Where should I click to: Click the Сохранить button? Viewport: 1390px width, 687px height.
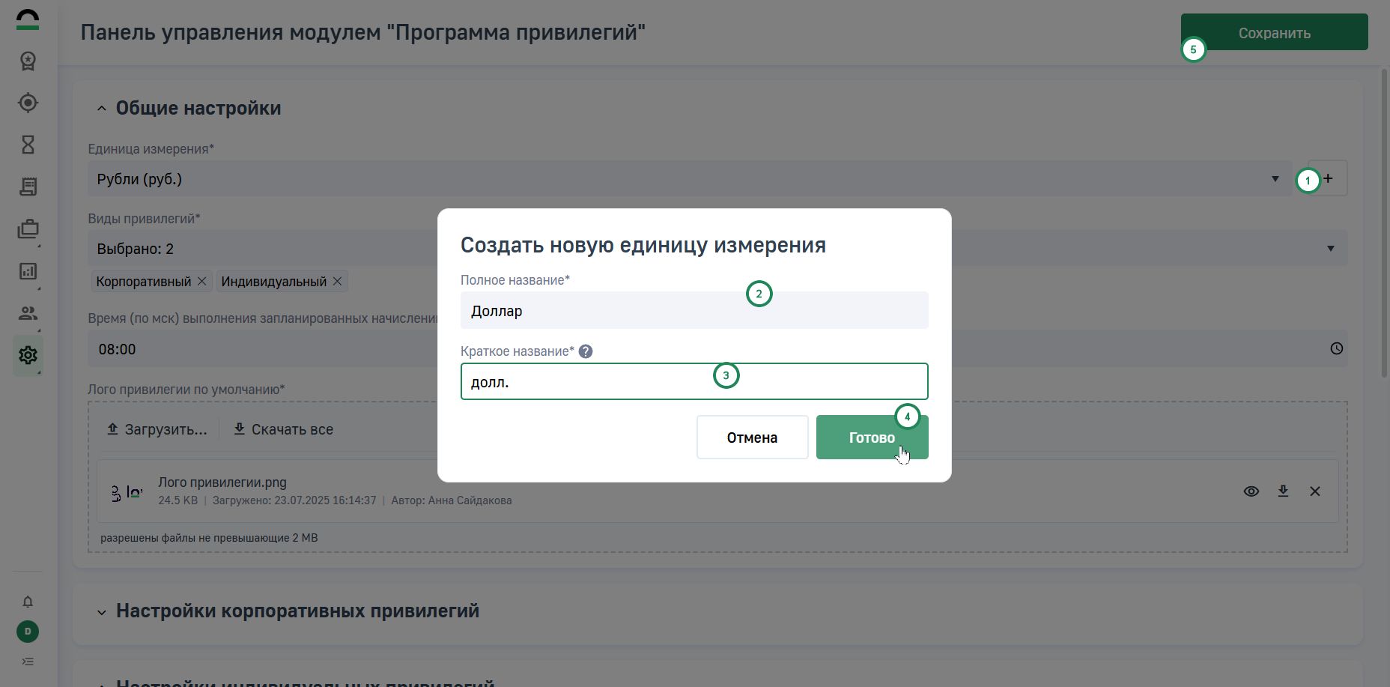click(1274, 32)
